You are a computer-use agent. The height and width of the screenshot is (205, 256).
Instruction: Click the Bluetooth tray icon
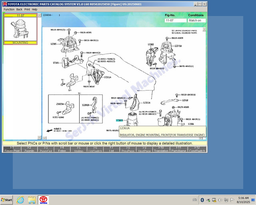click(202, 200)
